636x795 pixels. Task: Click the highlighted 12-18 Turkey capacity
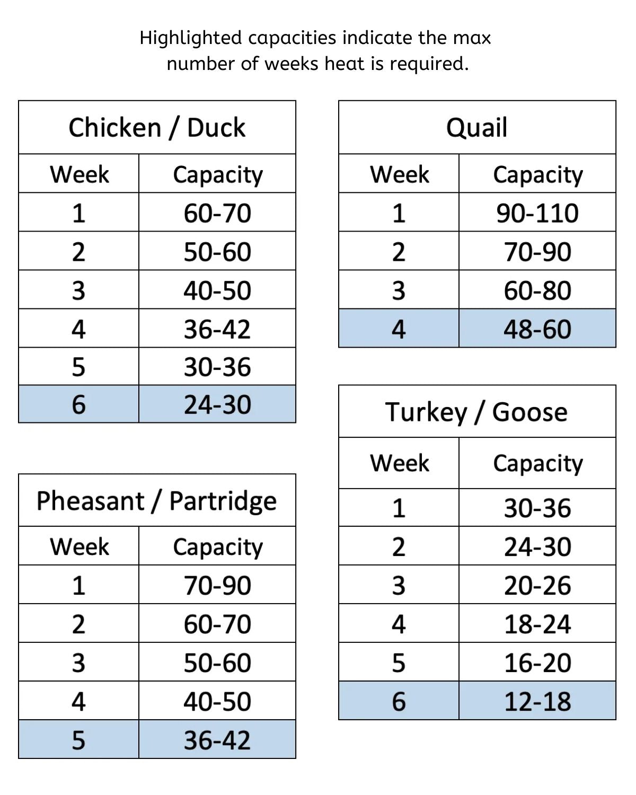pos(537,701)
